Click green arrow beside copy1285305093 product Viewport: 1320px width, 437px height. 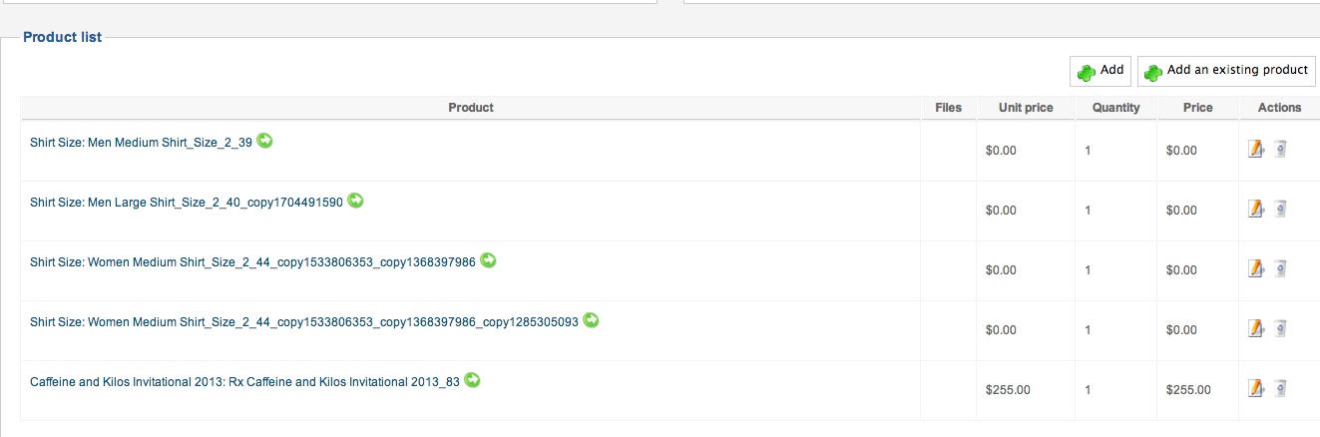pos(591,320)
